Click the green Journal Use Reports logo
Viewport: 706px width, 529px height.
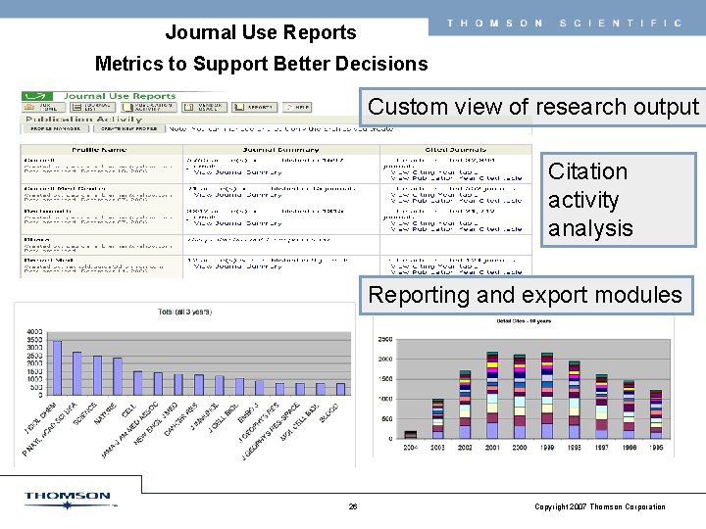[x=37, y=96]
